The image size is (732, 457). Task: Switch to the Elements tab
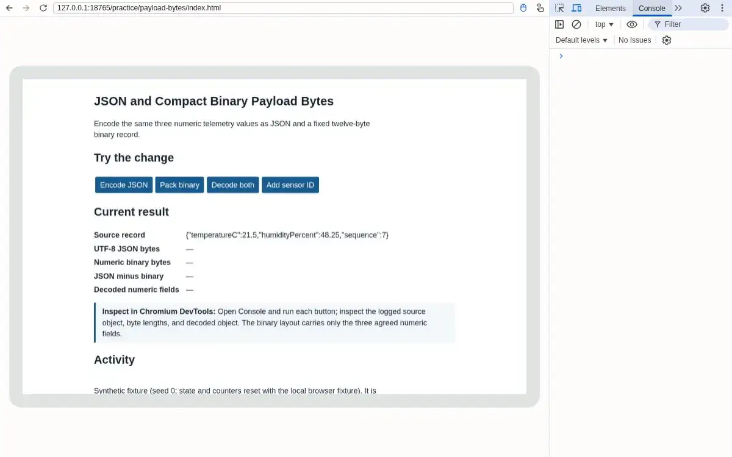click(611, 8)
